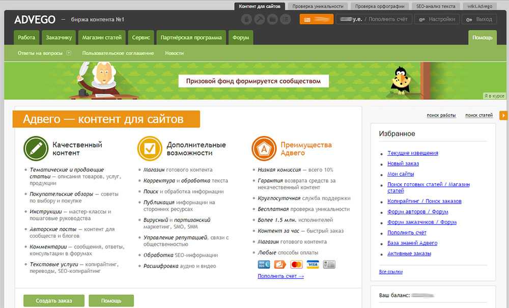509x308 pixels.
Task: Click the orange wallet payment icon
Action: (280, 265)
